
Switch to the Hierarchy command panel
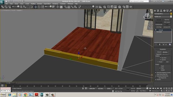tap(161, 11)
